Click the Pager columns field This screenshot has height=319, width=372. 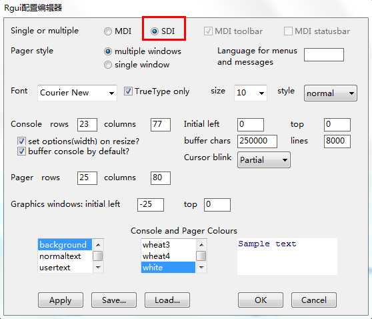pyautogui.click(x=161, y=178)
